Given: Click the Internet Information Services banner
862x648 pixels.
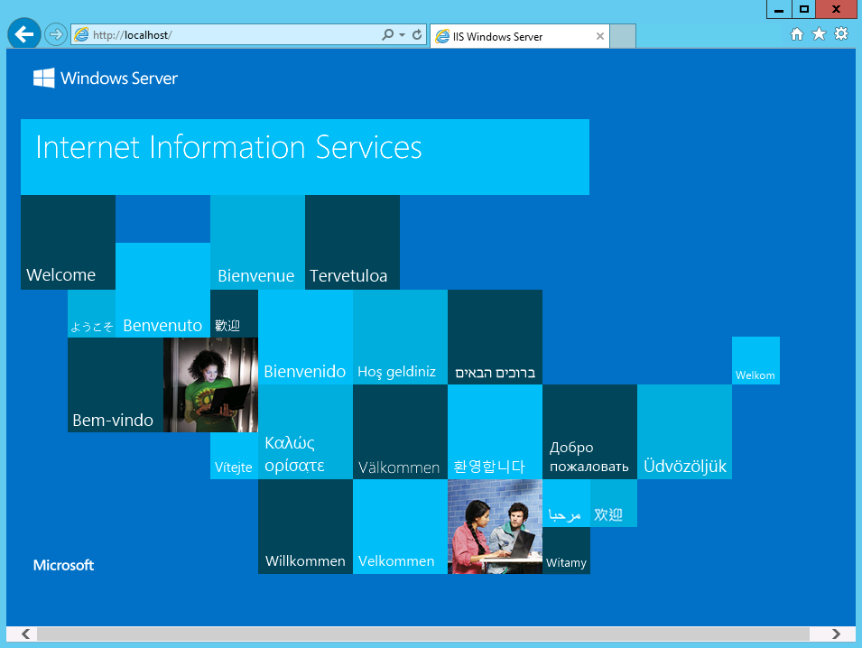Looking at the screenshot, I should pos(304,157).
